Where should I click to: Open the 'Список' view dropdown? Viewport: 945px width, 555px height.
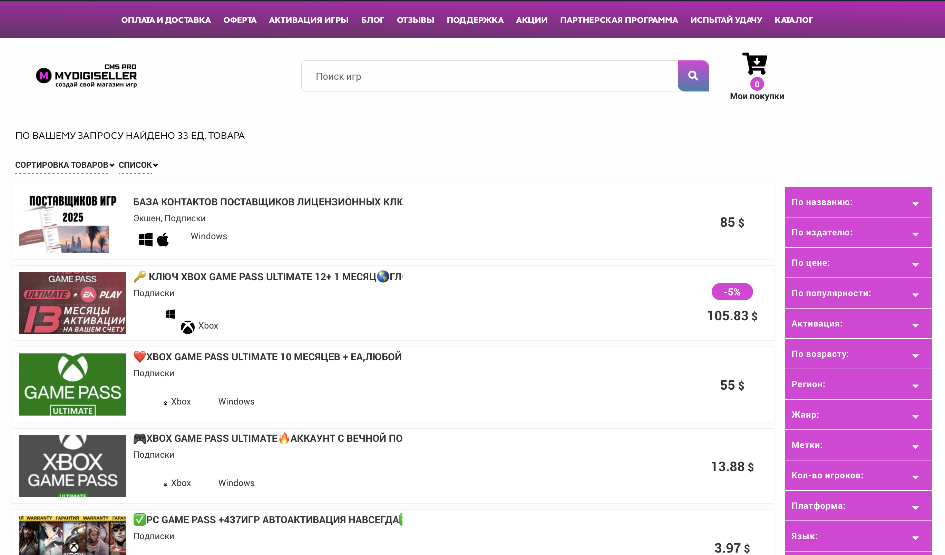(x=138, y=165)
